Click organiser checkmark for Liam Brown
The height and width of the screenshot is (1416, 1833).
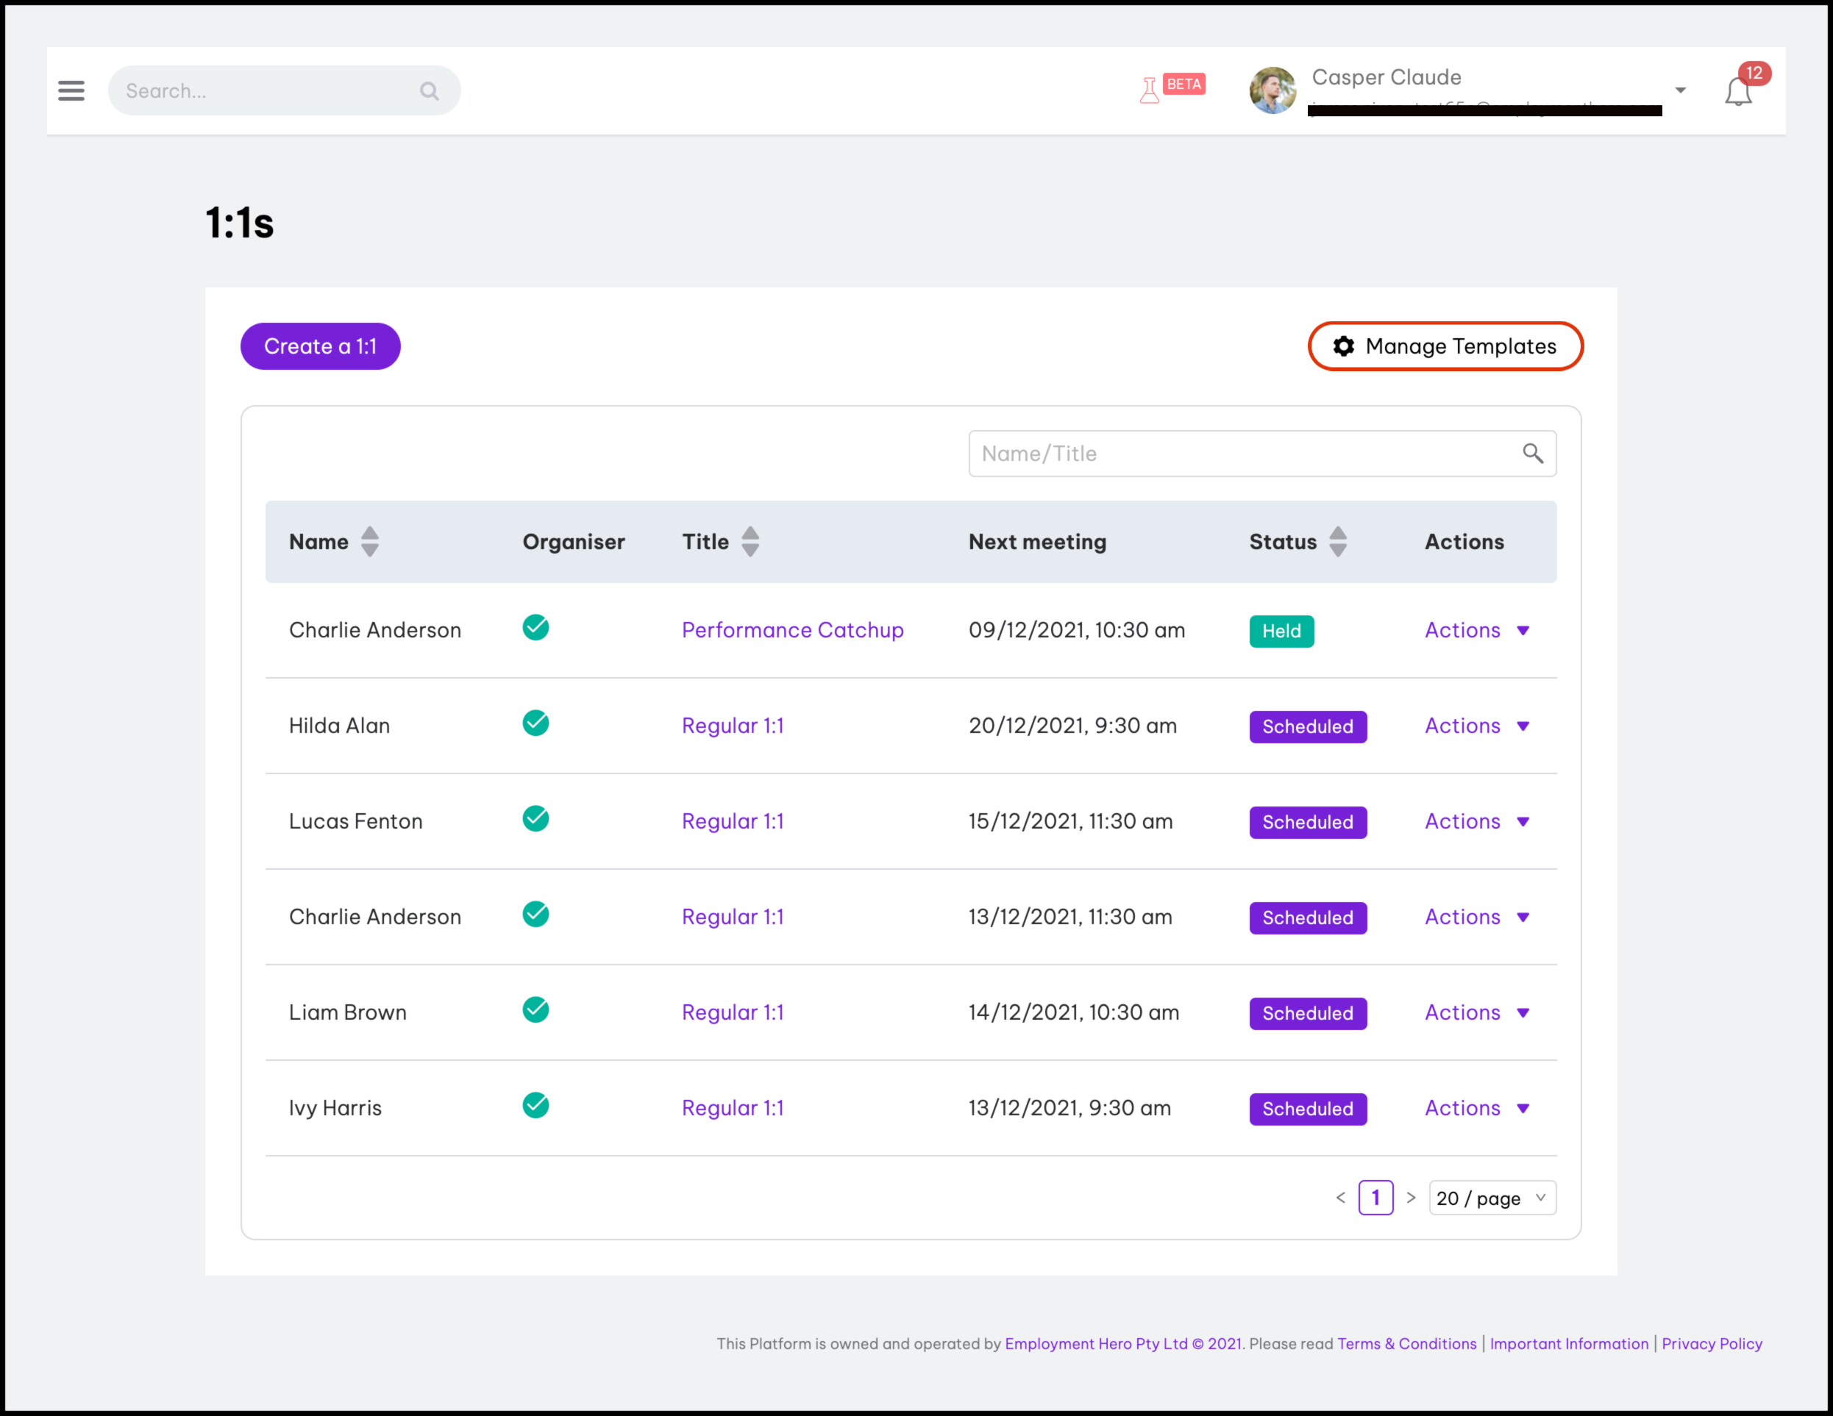(x=535, y=1010)
